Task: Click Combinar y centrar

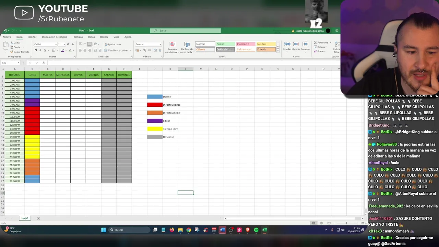Action: (116, 50)
